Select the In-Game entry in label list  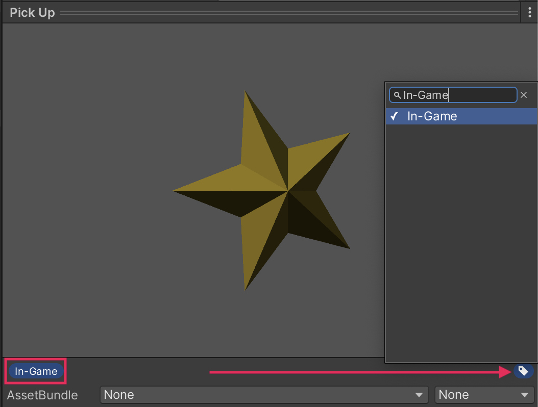click(x=432, y=116)
